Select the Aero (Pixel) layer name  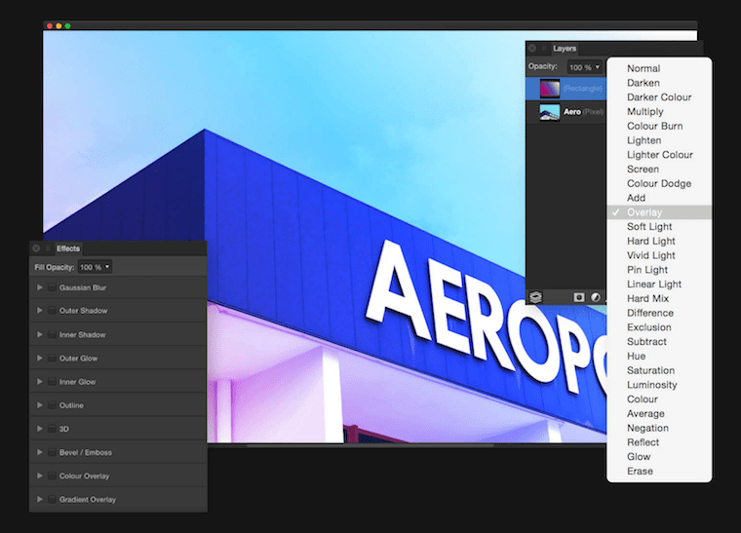click(x=583, y=112)
